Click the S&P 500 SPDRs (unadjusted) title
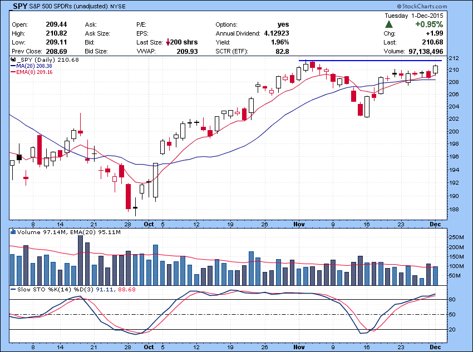 pos(68,6)
